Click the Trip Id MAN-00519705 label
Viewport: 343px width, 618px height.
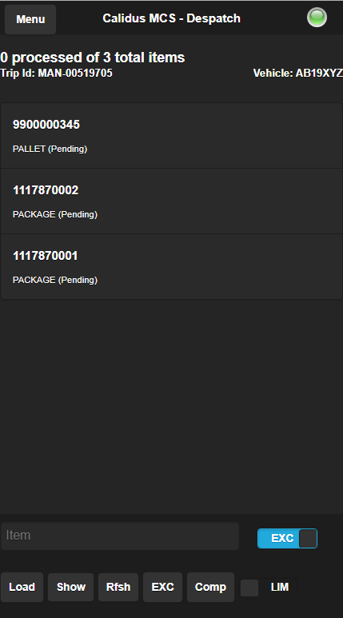tap(57, 73)
